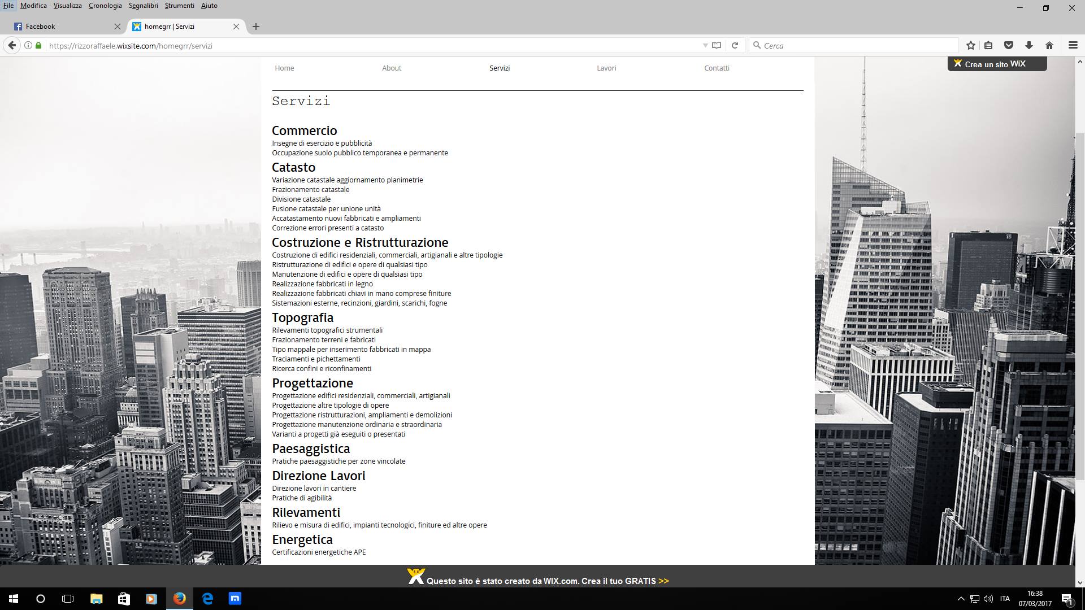Show hidden system tray icons
Image resolution: width=1085 pixels, height=610 pixels.
[x=961, y=599]
